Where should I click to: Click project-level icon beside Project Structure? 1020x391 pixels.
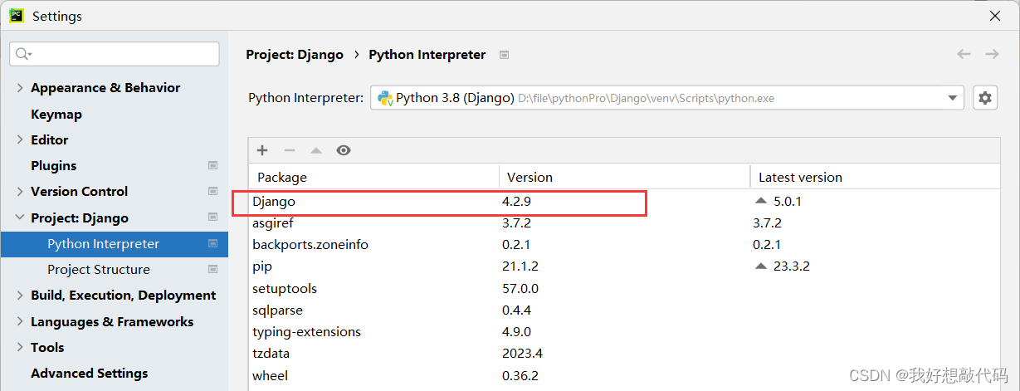click(212, 270)
